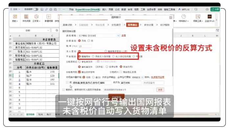Open the 快速套用设置 link
Screen dimensions: 233x128
click(x=158, y=77)
